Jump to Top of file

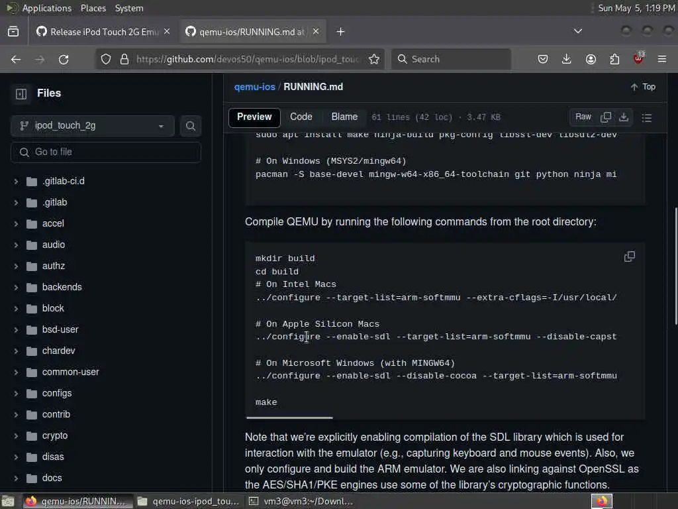(643, 87)
